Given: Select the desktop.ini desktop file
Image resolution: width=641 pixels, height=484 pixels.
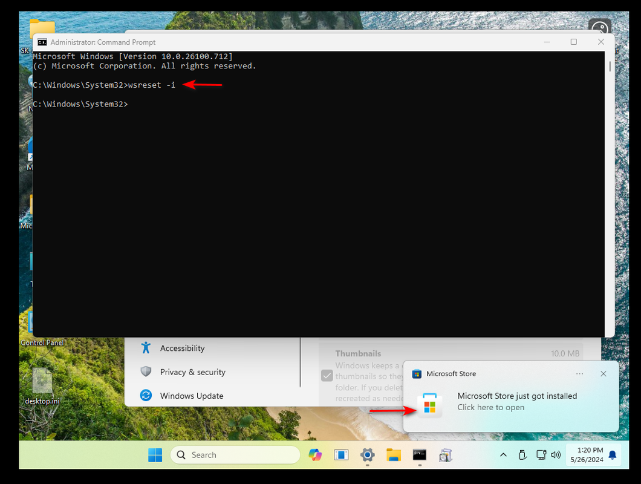Looking at the screenshot, I should 42,387.
